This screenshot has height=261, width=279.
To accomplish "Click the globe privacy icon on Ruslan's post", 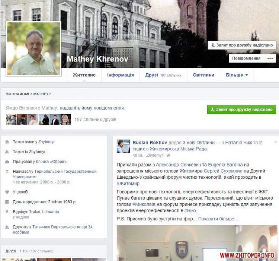I will [x=168, y=155].
